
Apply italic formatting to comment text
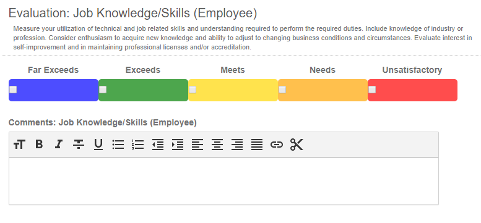click(59, 144)
